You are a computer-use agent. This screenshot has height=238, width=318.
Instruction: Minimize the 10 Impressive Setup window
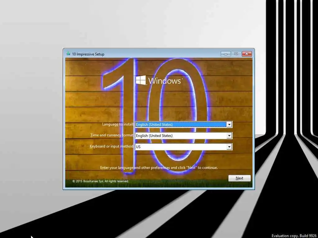(226, 54)
